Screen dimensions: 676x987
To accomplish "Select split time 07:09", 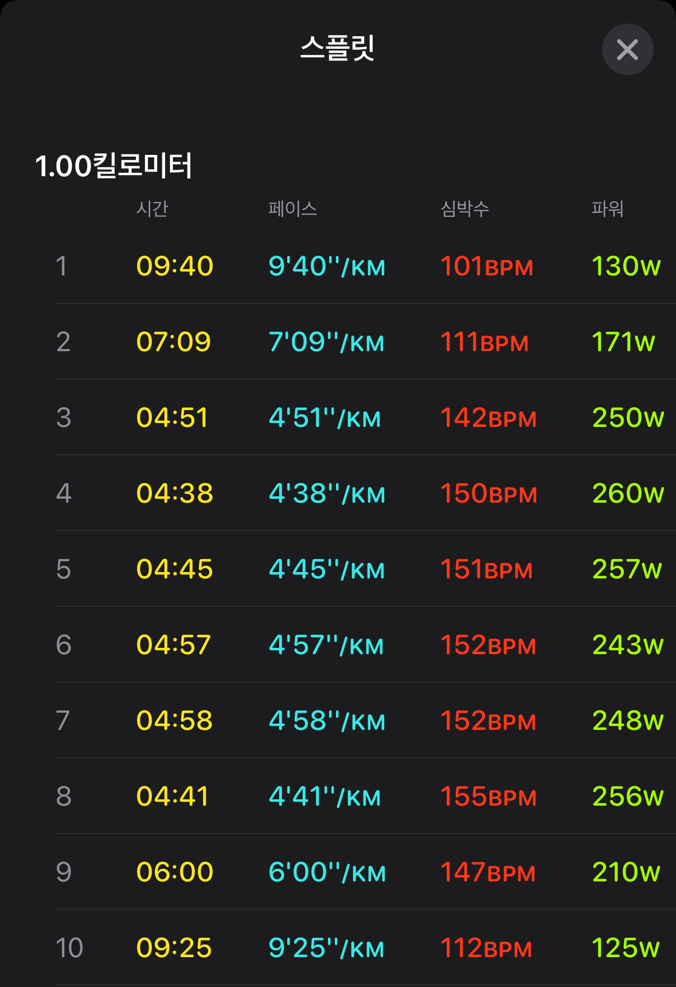I will click(x=174, y=342).
